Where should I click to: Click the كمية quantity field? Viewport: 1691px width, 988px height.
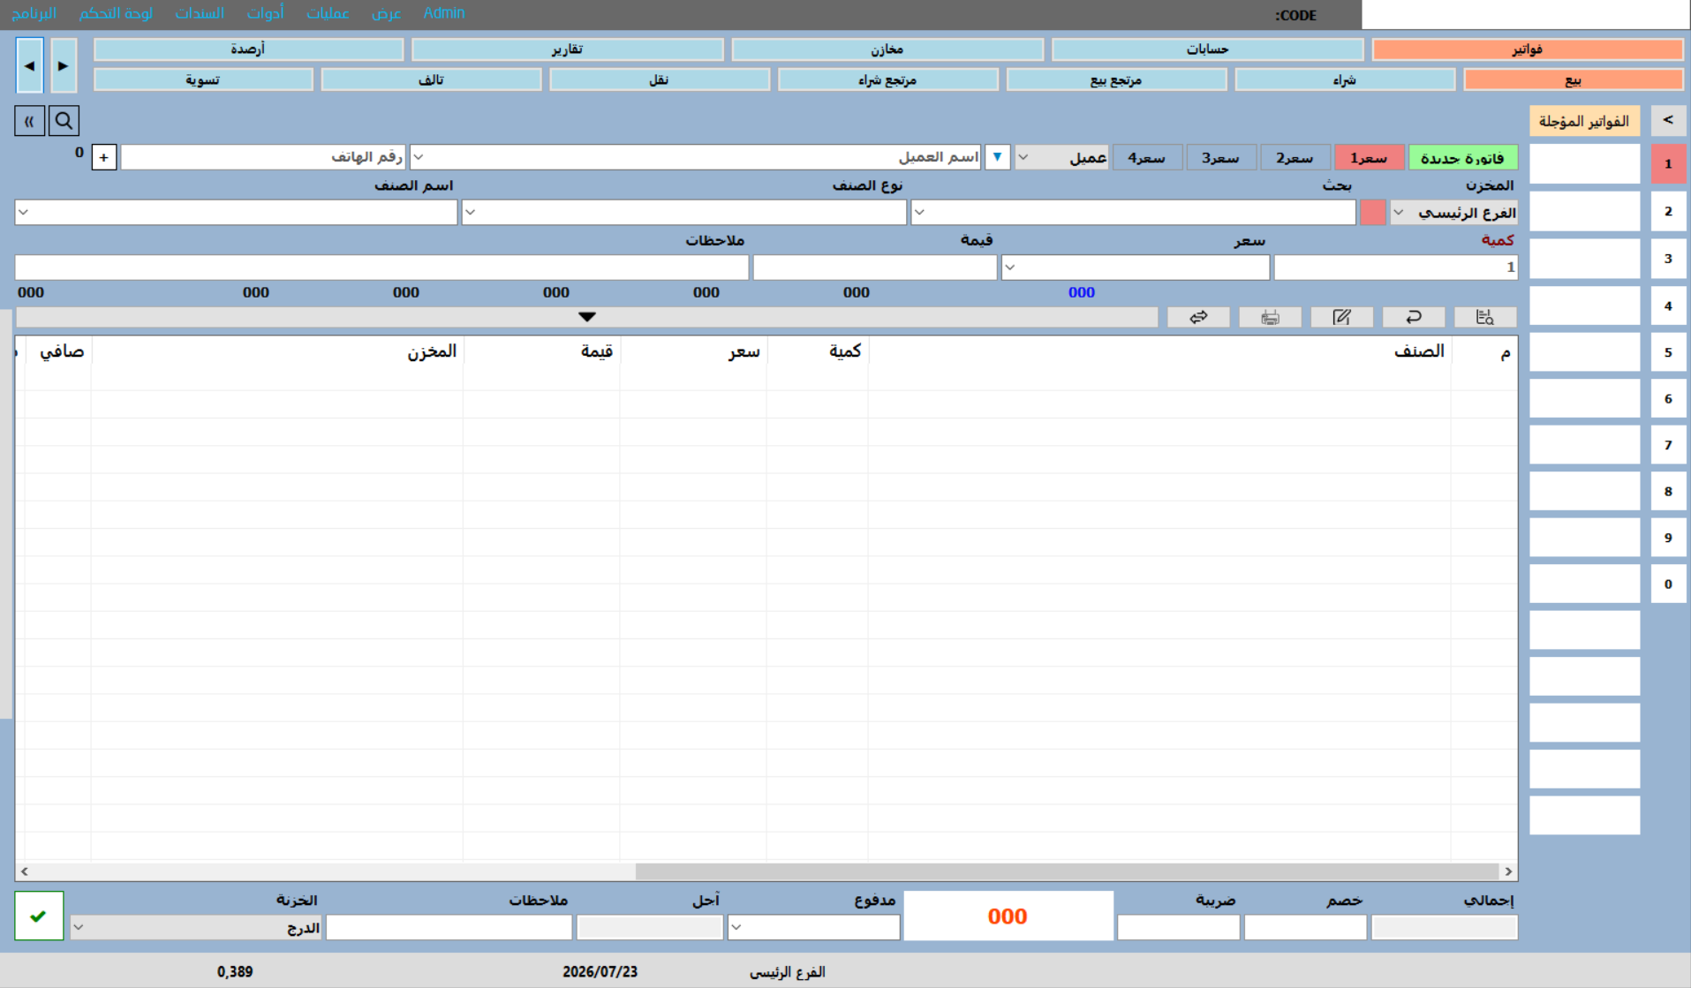(x=1395, y=268)
